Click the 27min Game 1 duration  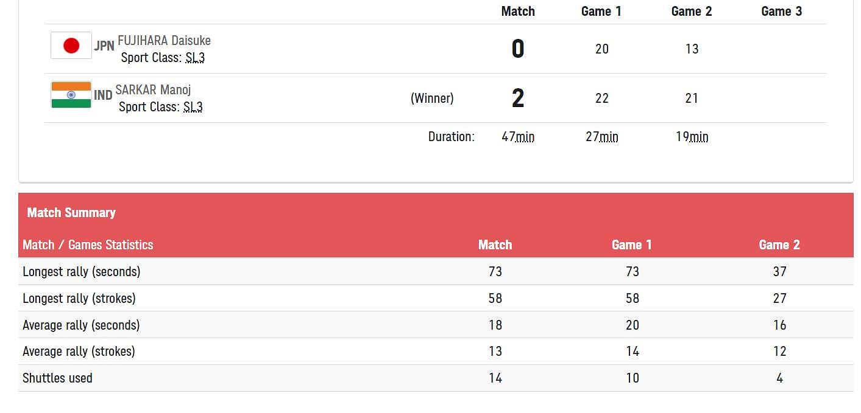point(601,137)
